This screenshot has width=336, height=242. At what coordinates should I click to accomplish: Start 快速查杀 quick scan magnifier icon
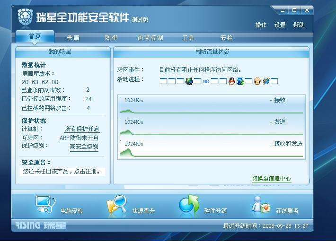pyautogui.click(x=117, y=204)
